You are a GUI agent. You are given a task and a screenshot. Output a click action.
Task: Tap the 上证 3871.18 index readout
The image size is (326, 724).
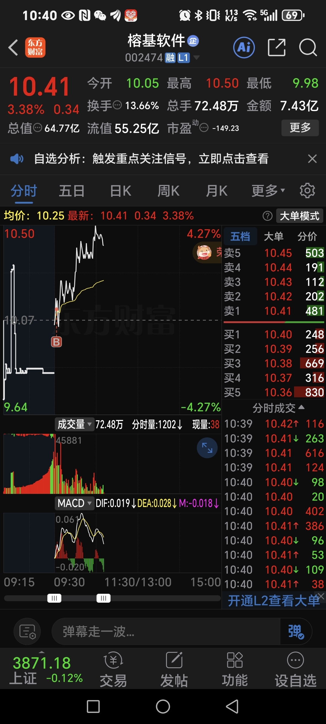(46, 670)
